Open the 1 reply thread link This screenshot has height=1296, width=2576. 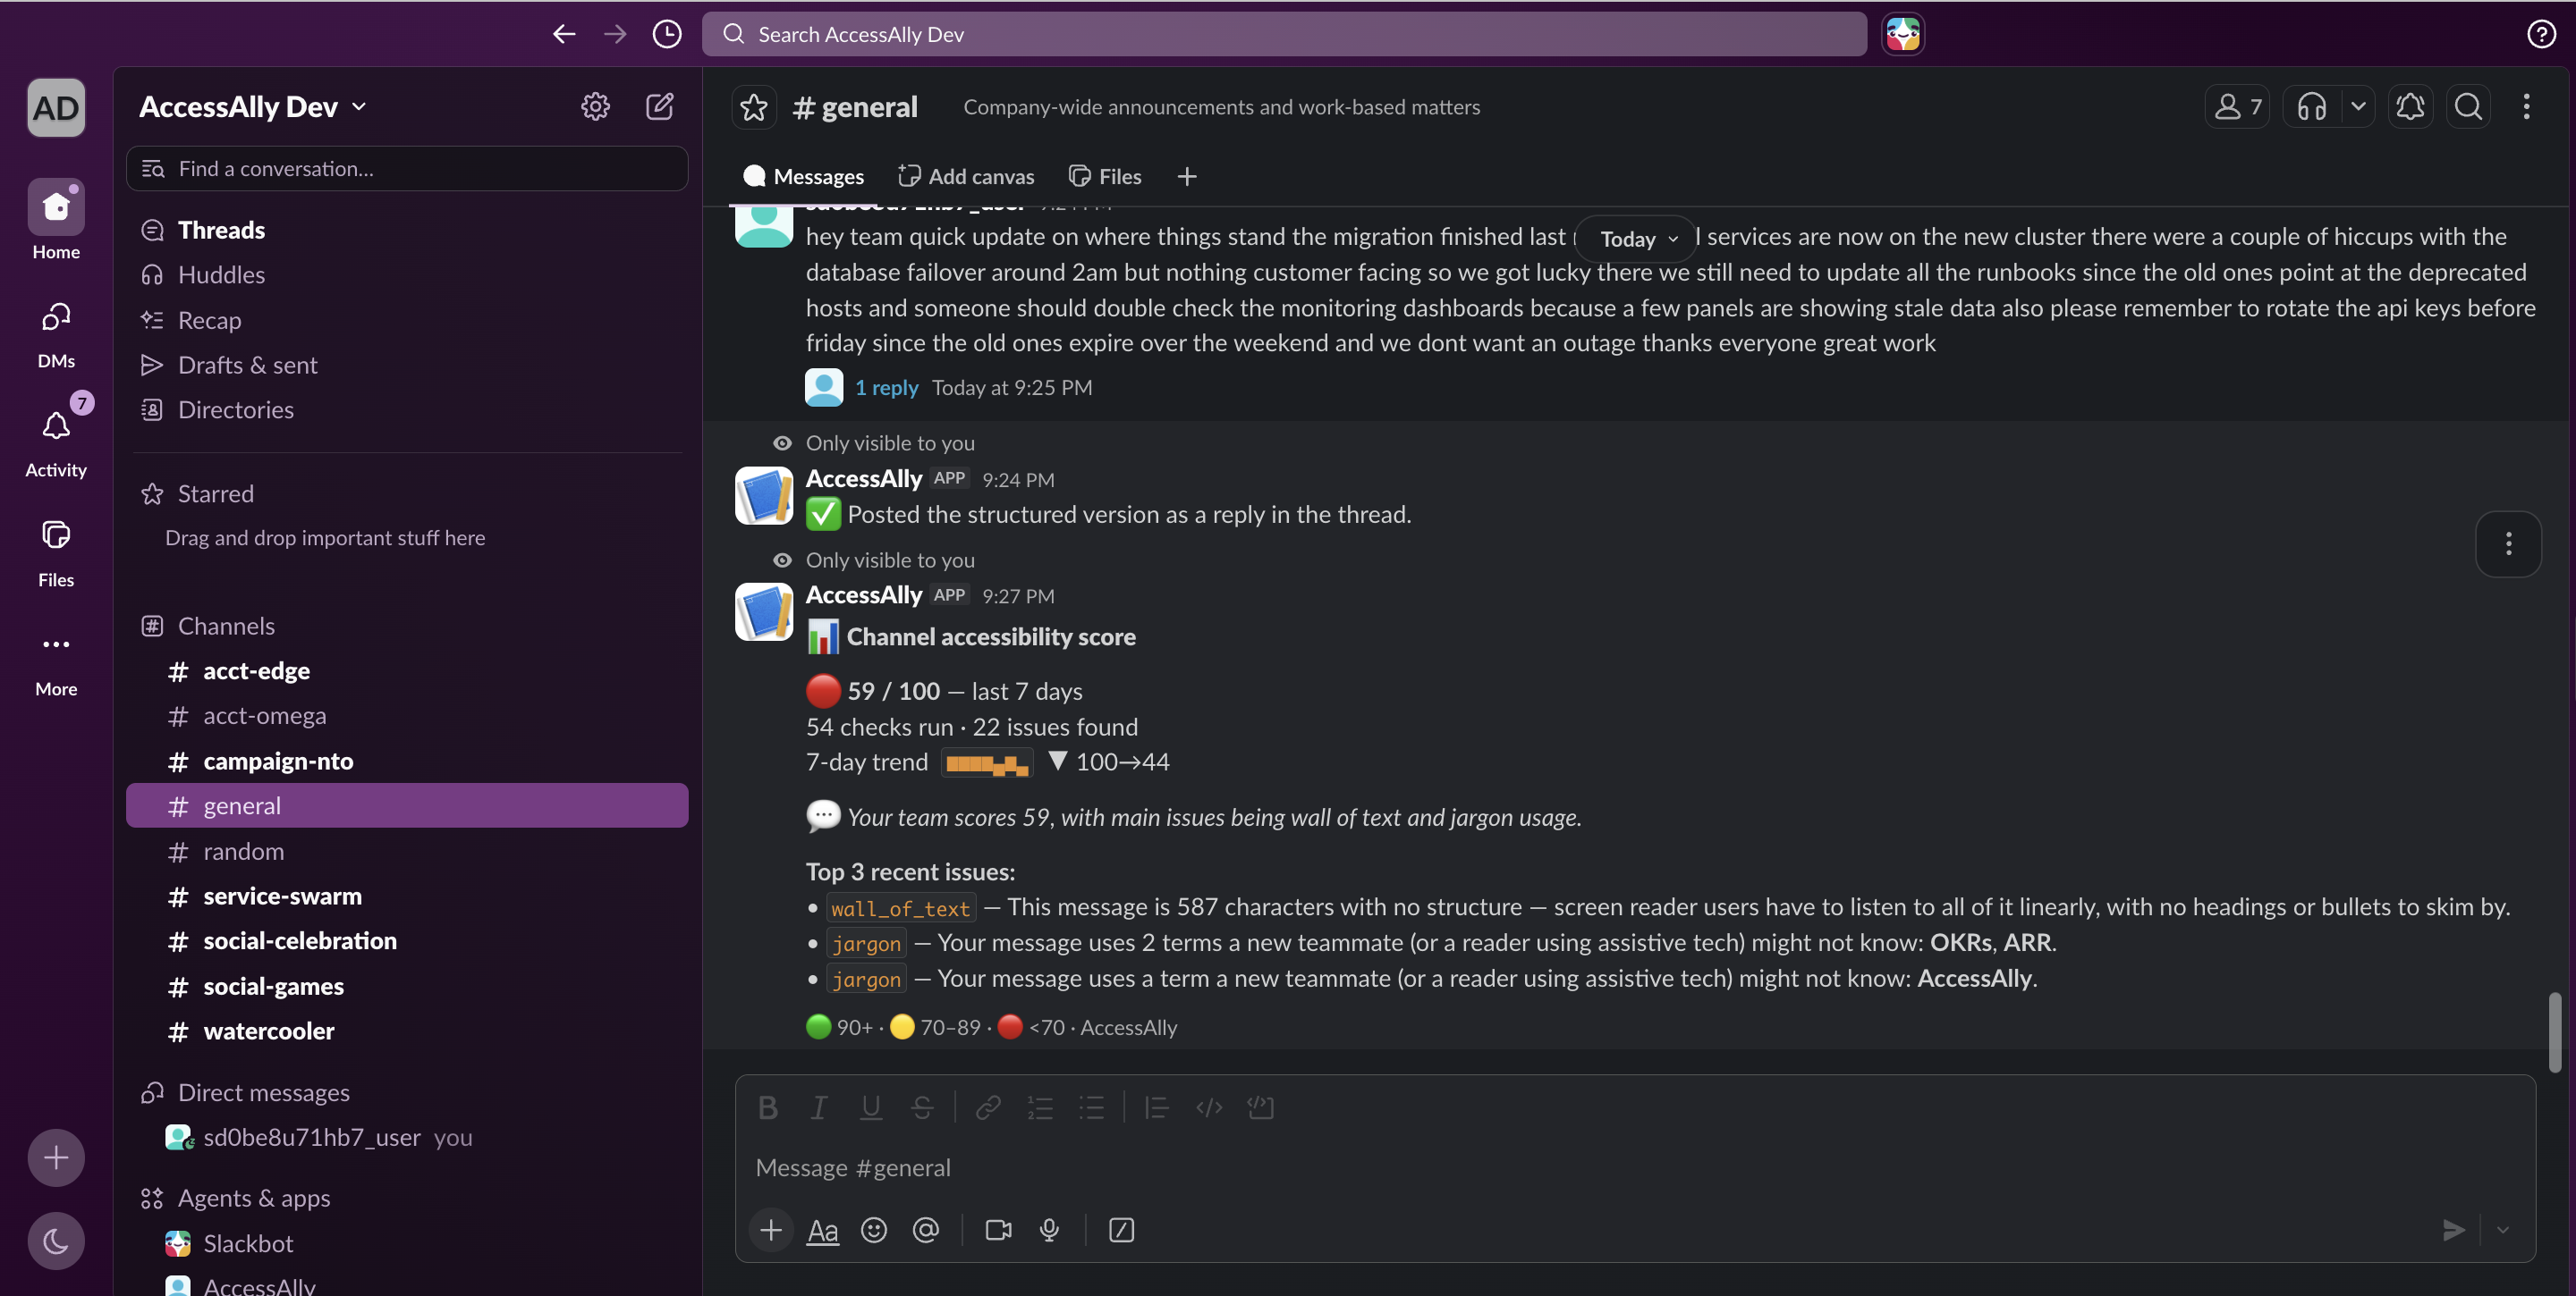pos(886,388)
